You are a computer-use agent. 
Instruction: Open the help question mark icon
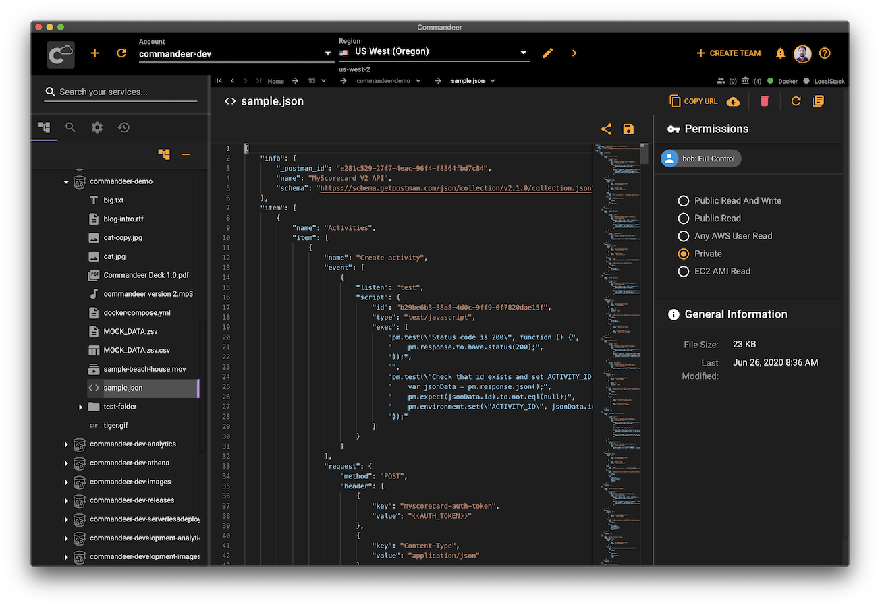[825, 53]
